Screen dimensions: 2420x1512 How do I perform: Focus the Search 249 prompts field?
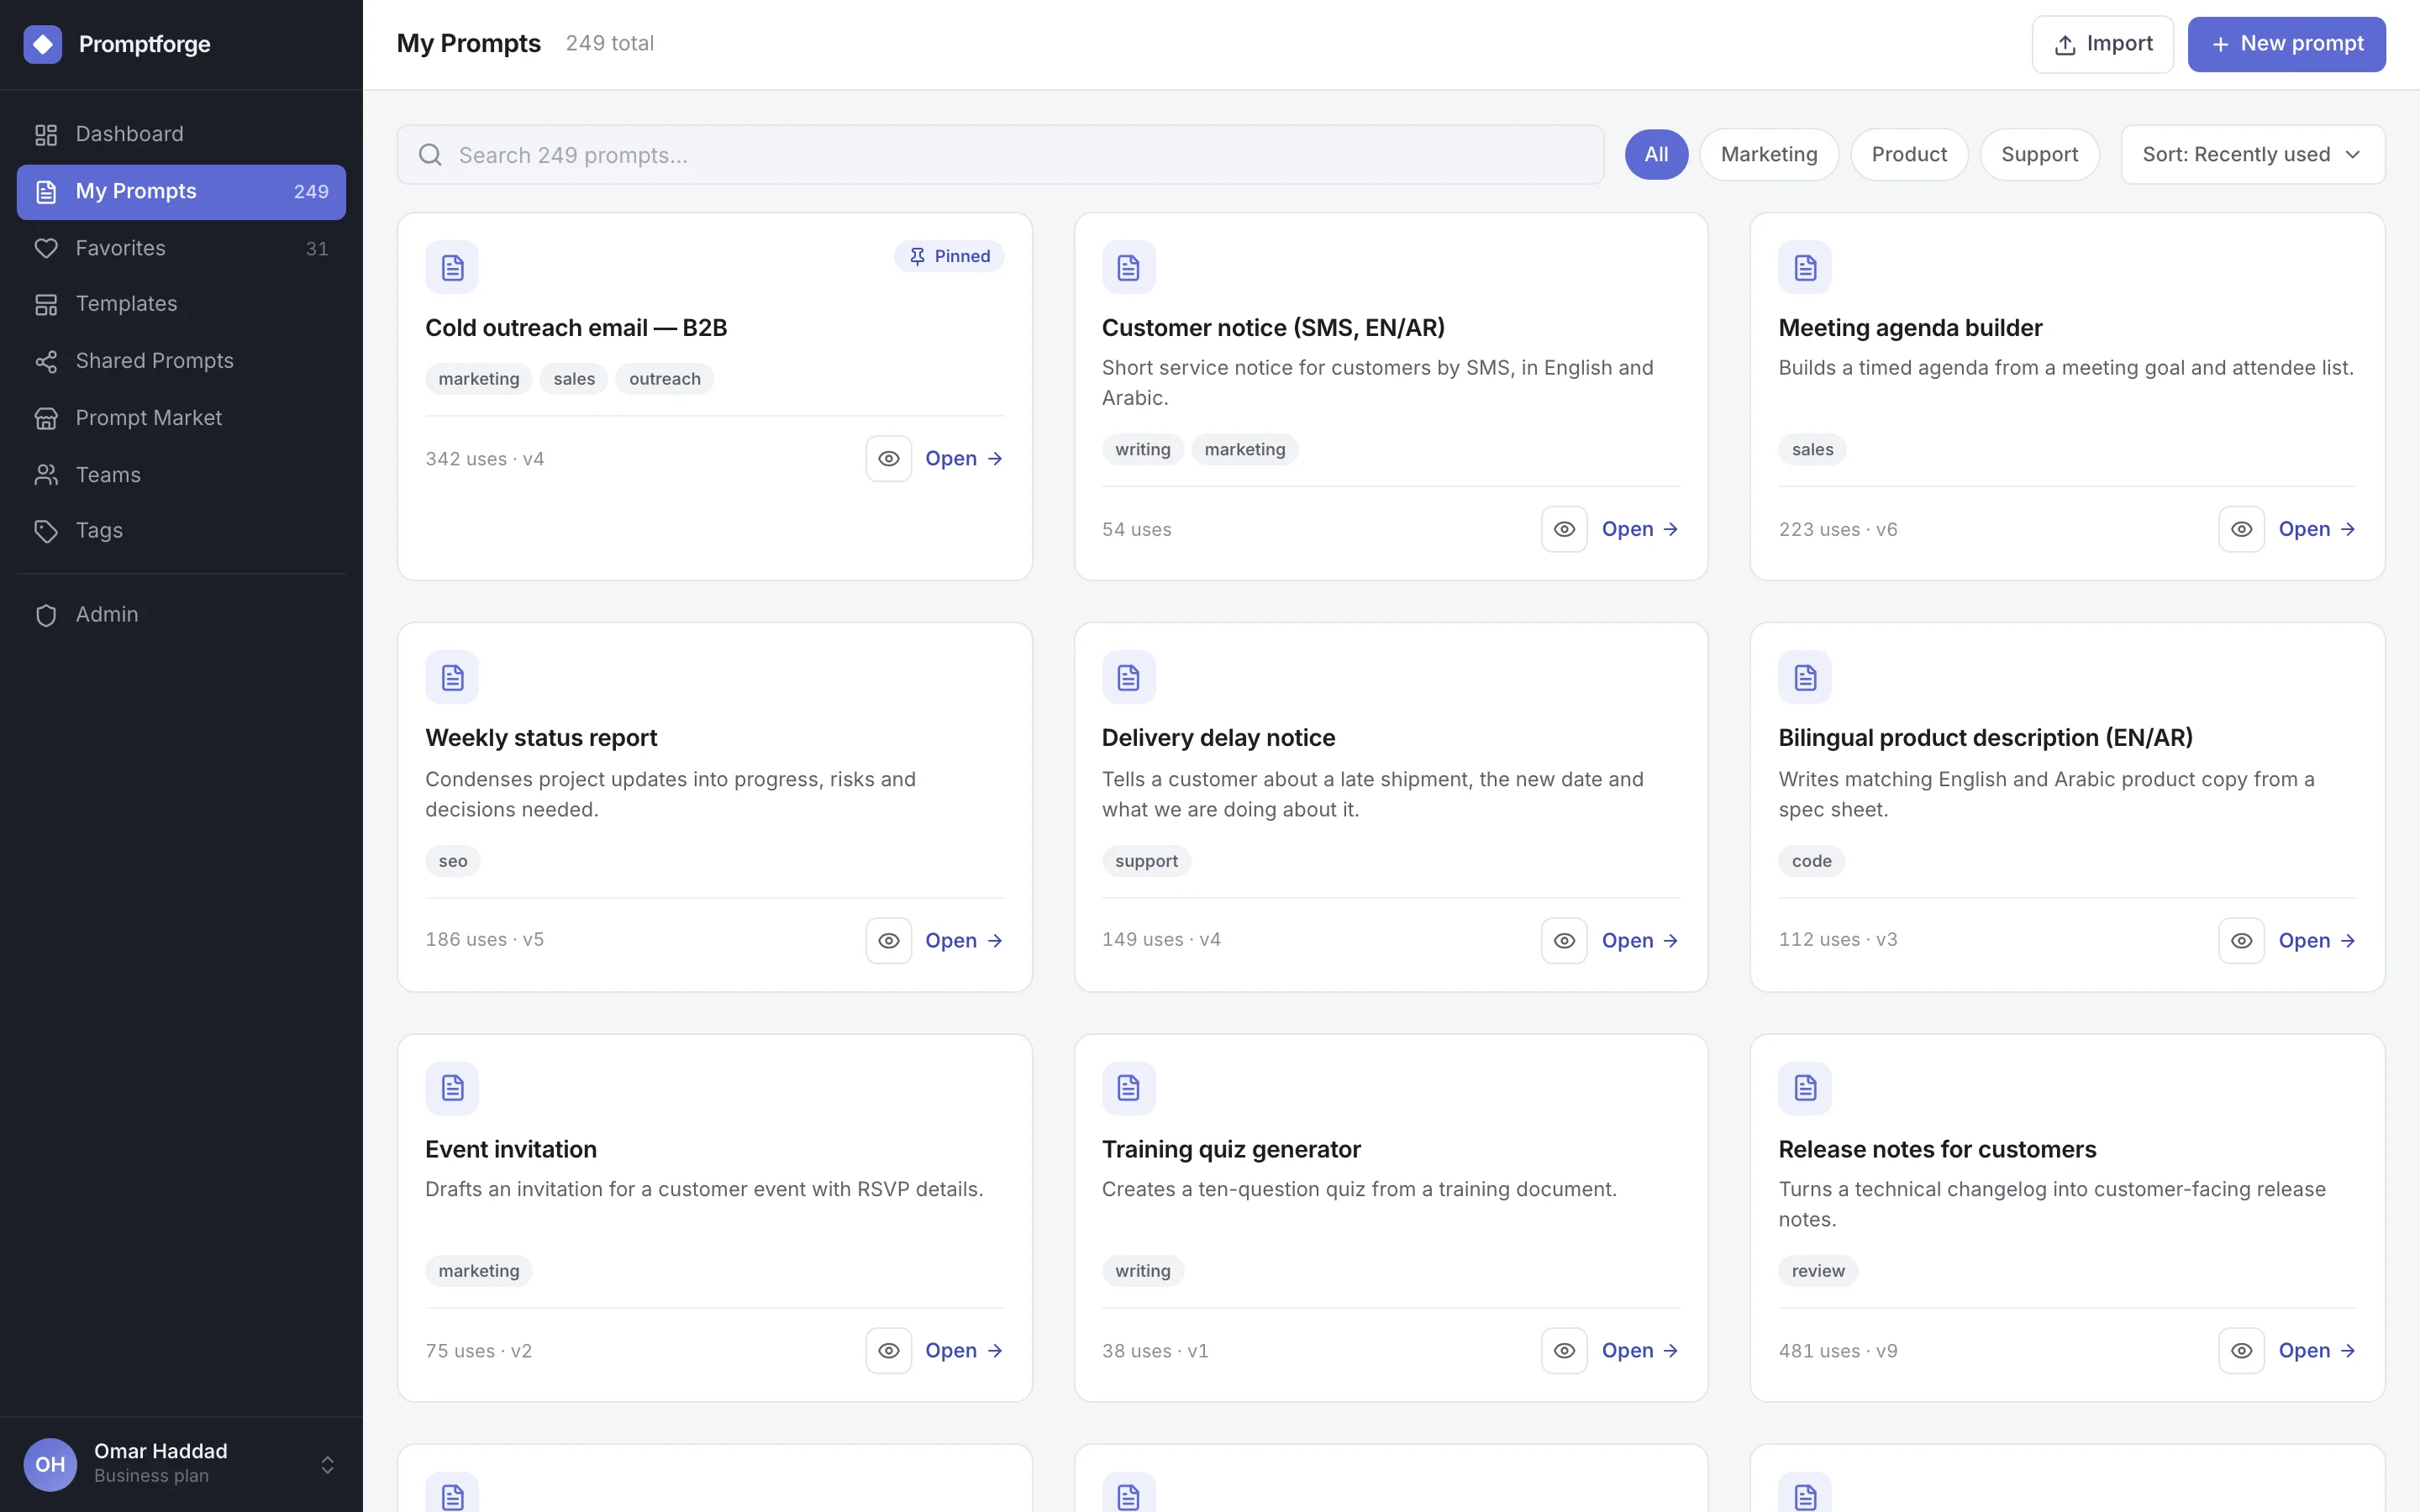point(1000,155)
